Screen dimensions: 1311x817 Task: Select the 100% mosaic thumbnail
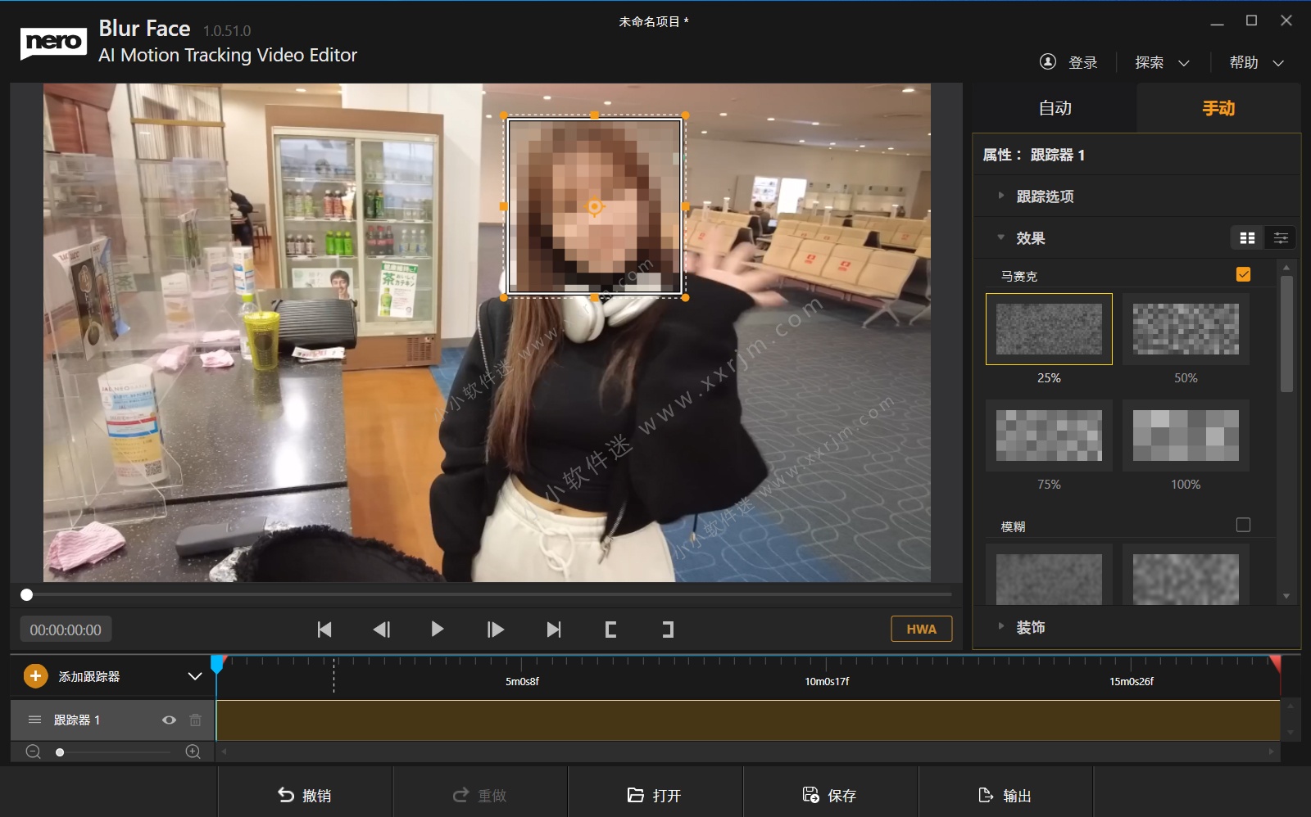pos(1186,436)
